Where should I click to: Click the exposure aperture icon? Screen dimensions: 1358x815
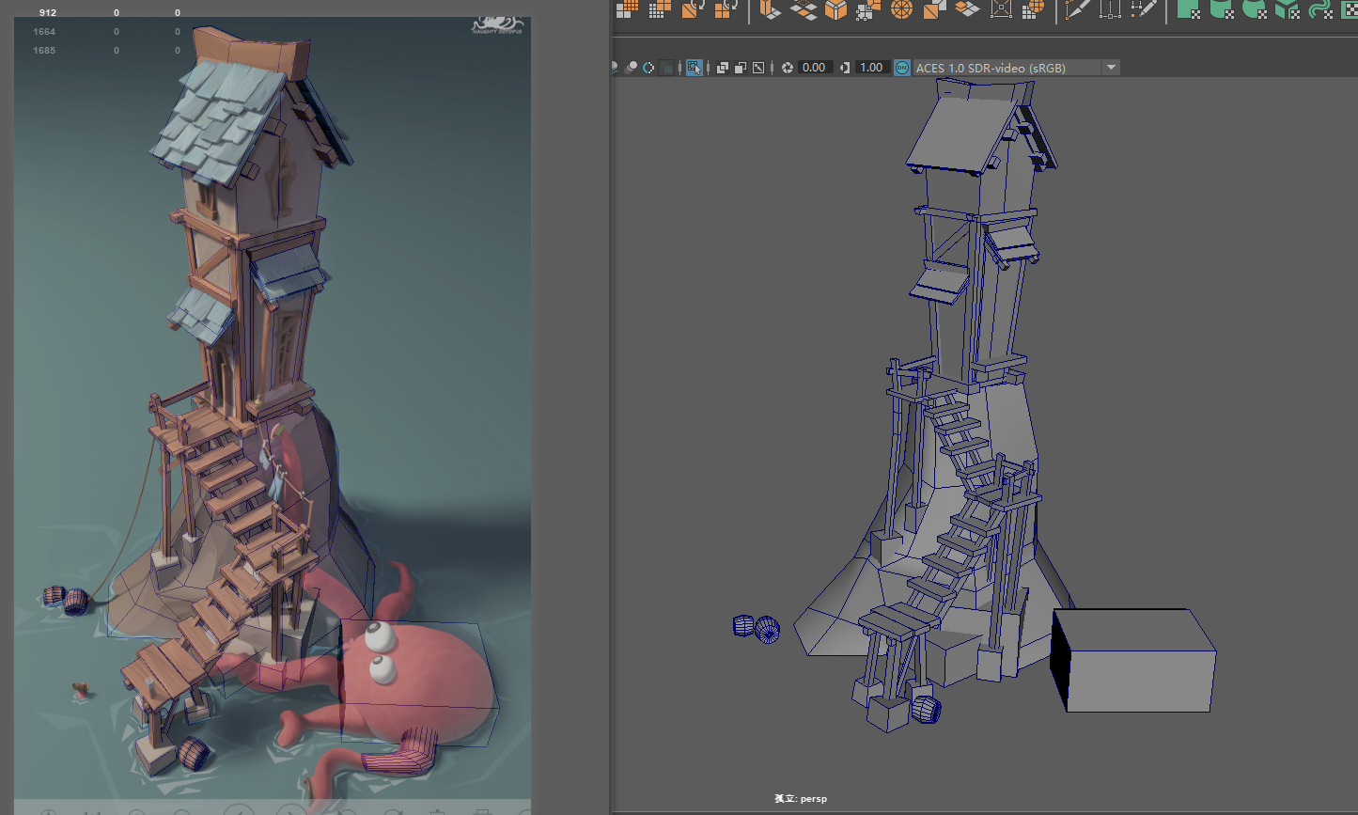pos(788,68)
